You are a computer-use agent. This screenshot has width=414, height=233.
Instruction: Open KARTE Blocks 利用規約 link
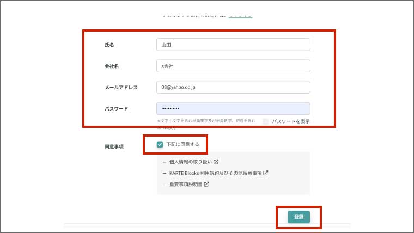coord(216,173)
